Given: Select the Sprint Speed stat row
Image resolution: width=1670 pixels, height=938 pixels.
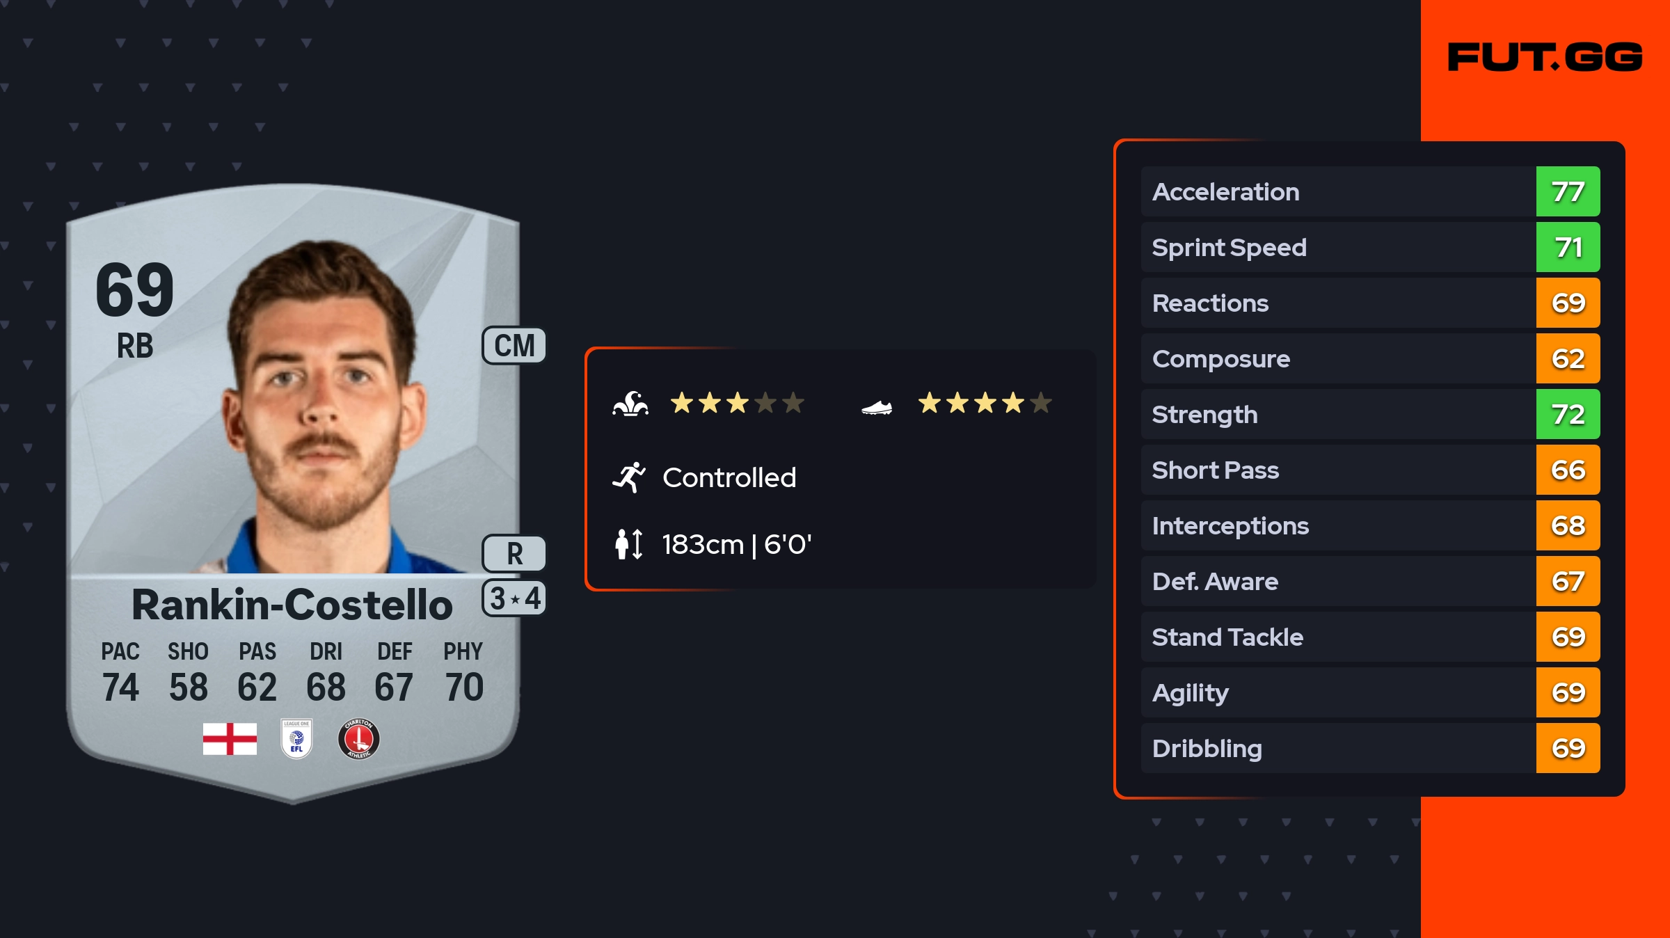Looking at the screenshot, I should tap(1337, 248).
